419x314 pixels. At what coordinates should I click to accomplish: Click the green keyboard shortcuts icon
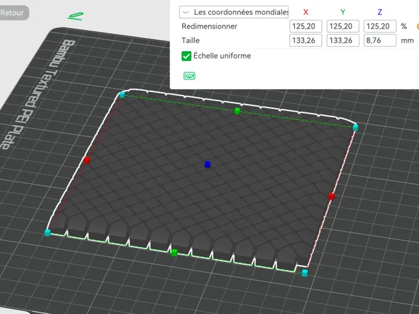pos(189,76)
